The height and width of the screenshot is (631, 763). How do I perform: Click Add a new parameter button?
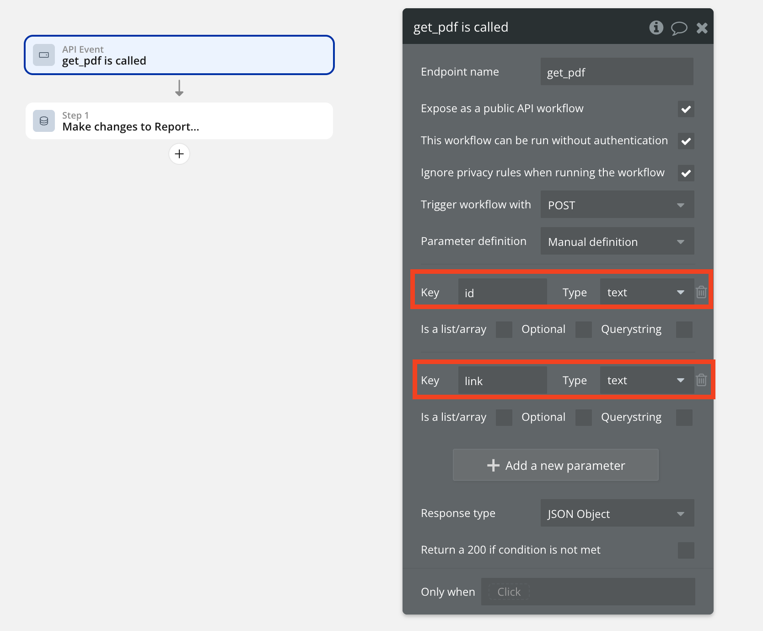pos(555,465)
